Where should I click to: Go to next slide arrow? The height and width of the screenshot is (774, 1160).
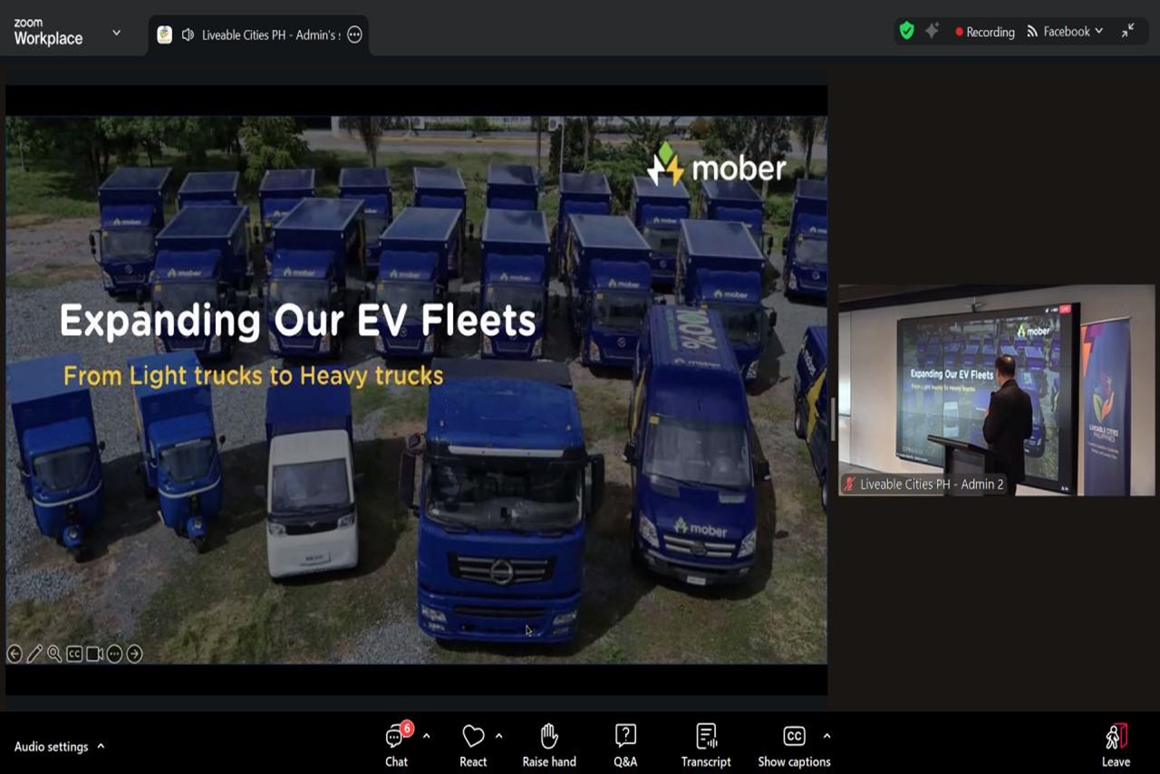(134, 654)
